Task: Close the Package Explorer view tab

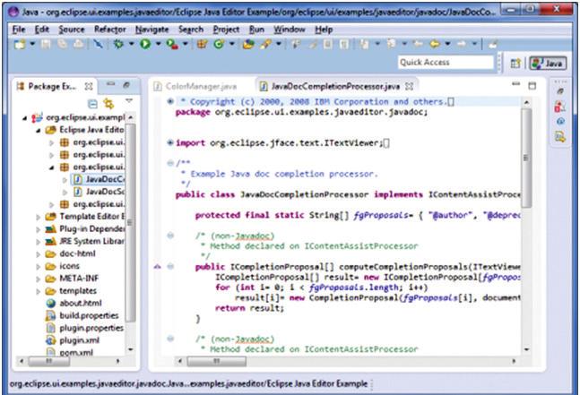Action: (x=89, y=87)
